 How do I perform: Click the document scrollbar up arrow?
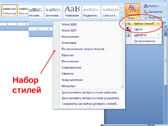pyautogui.click(x=166, y=34)
